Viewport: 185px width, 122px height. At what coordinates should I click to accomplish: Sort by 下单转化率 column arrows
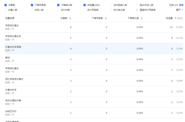(x=142, y=18)
